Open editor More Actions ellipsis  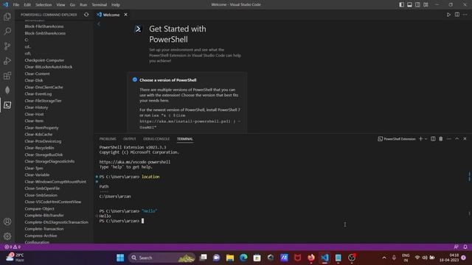coord(465,15)
